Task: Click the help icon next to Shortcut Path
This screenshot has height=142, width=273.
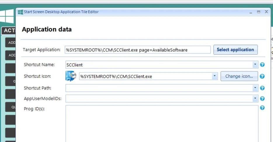Action: pyautogui.click(x=262, y=88)
